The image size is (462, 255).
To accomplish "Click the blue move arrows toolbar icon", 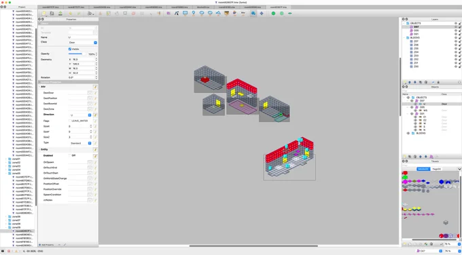I will click(262, 14).
